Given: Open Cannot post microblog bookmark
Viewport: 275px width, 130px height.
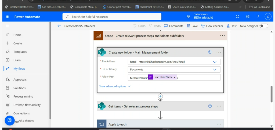Looking at the screenshot, I should point(117,7).
